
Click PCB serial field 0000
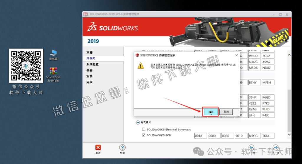[214, 136]
